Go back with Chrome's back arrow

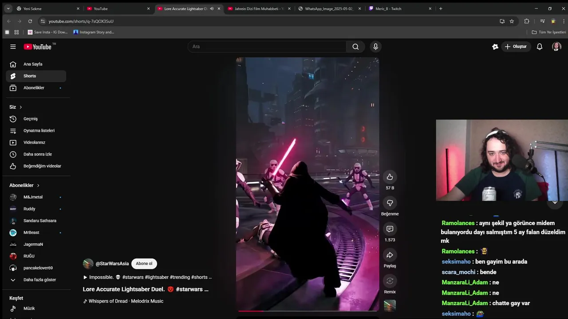click(8, 21)
